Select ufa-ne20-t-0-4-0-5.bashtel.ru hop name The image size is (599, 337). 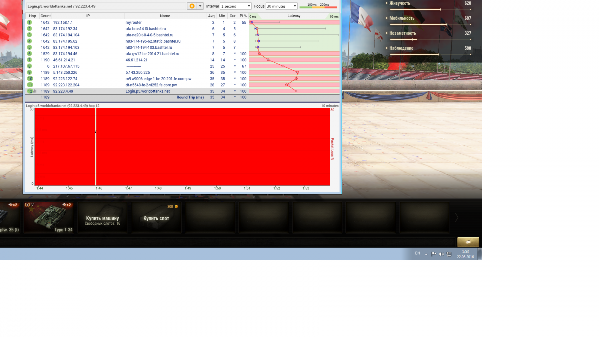coord(149,35)
